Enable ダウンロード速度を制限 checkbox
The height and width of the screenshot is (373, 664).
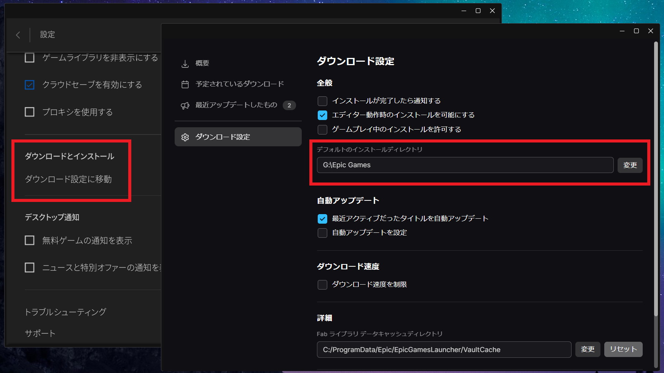(x=322, y=285)
